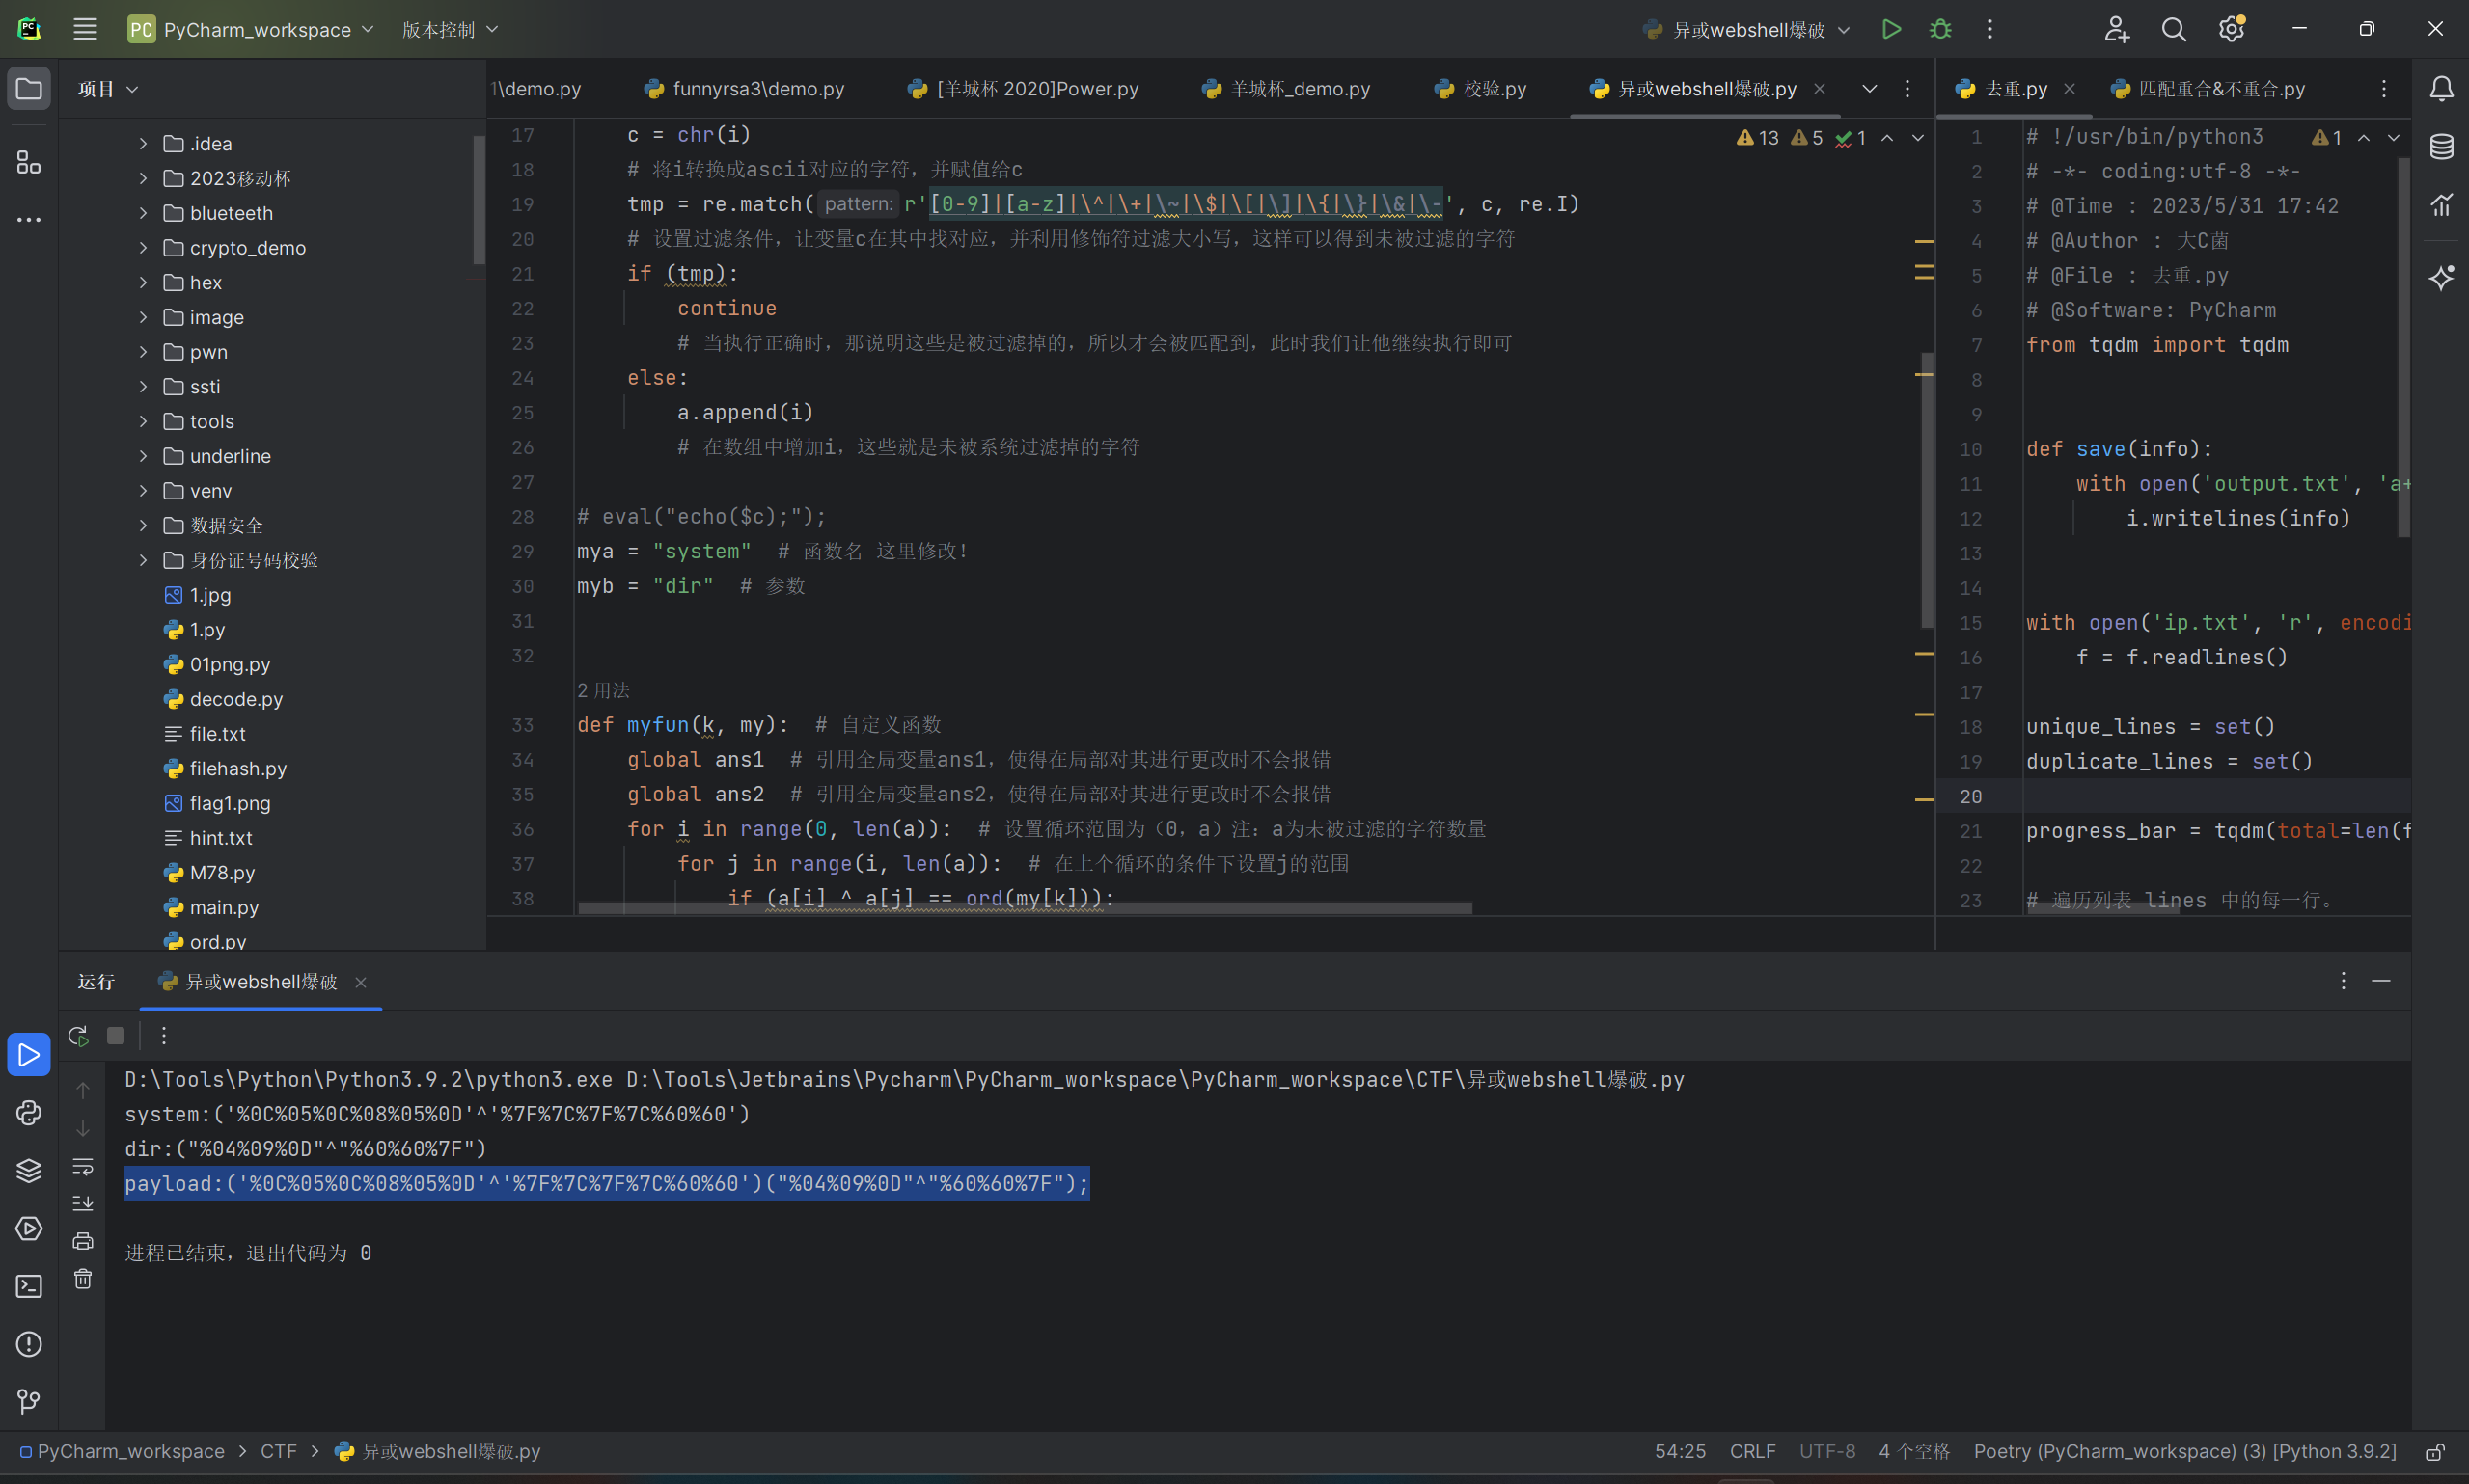Open the 项目 view dropdown
Screen dimensions: 2469x1484
pyautogui.click(x=108, y=89)
